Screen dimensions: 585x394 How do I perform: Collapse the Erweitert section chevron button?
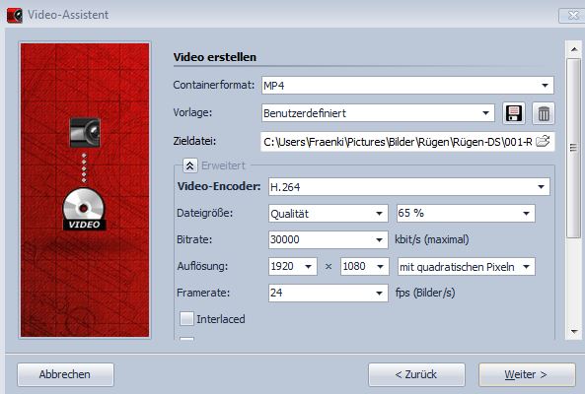coord(189,165)
